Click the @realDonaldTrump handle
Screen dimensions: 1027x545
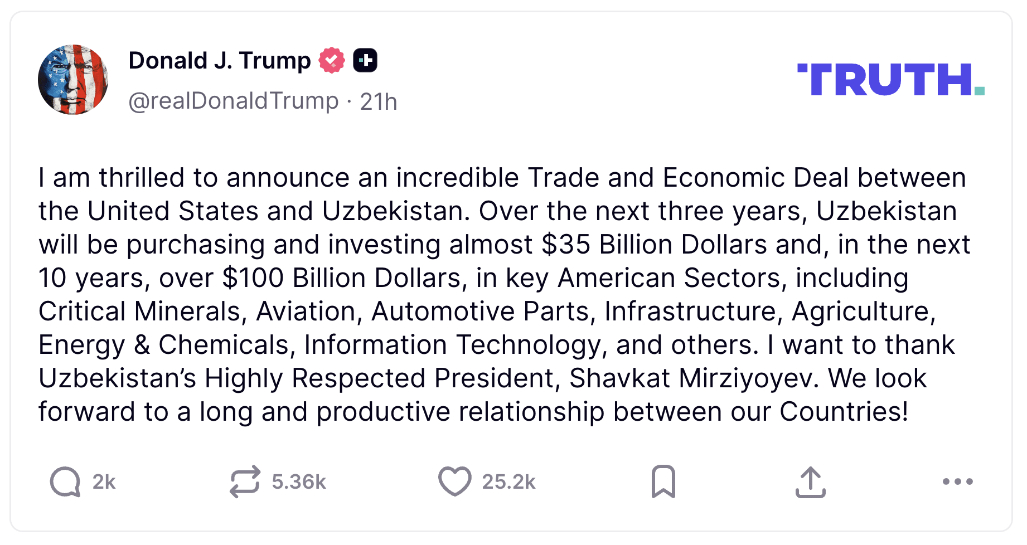(x=234, y=101)
